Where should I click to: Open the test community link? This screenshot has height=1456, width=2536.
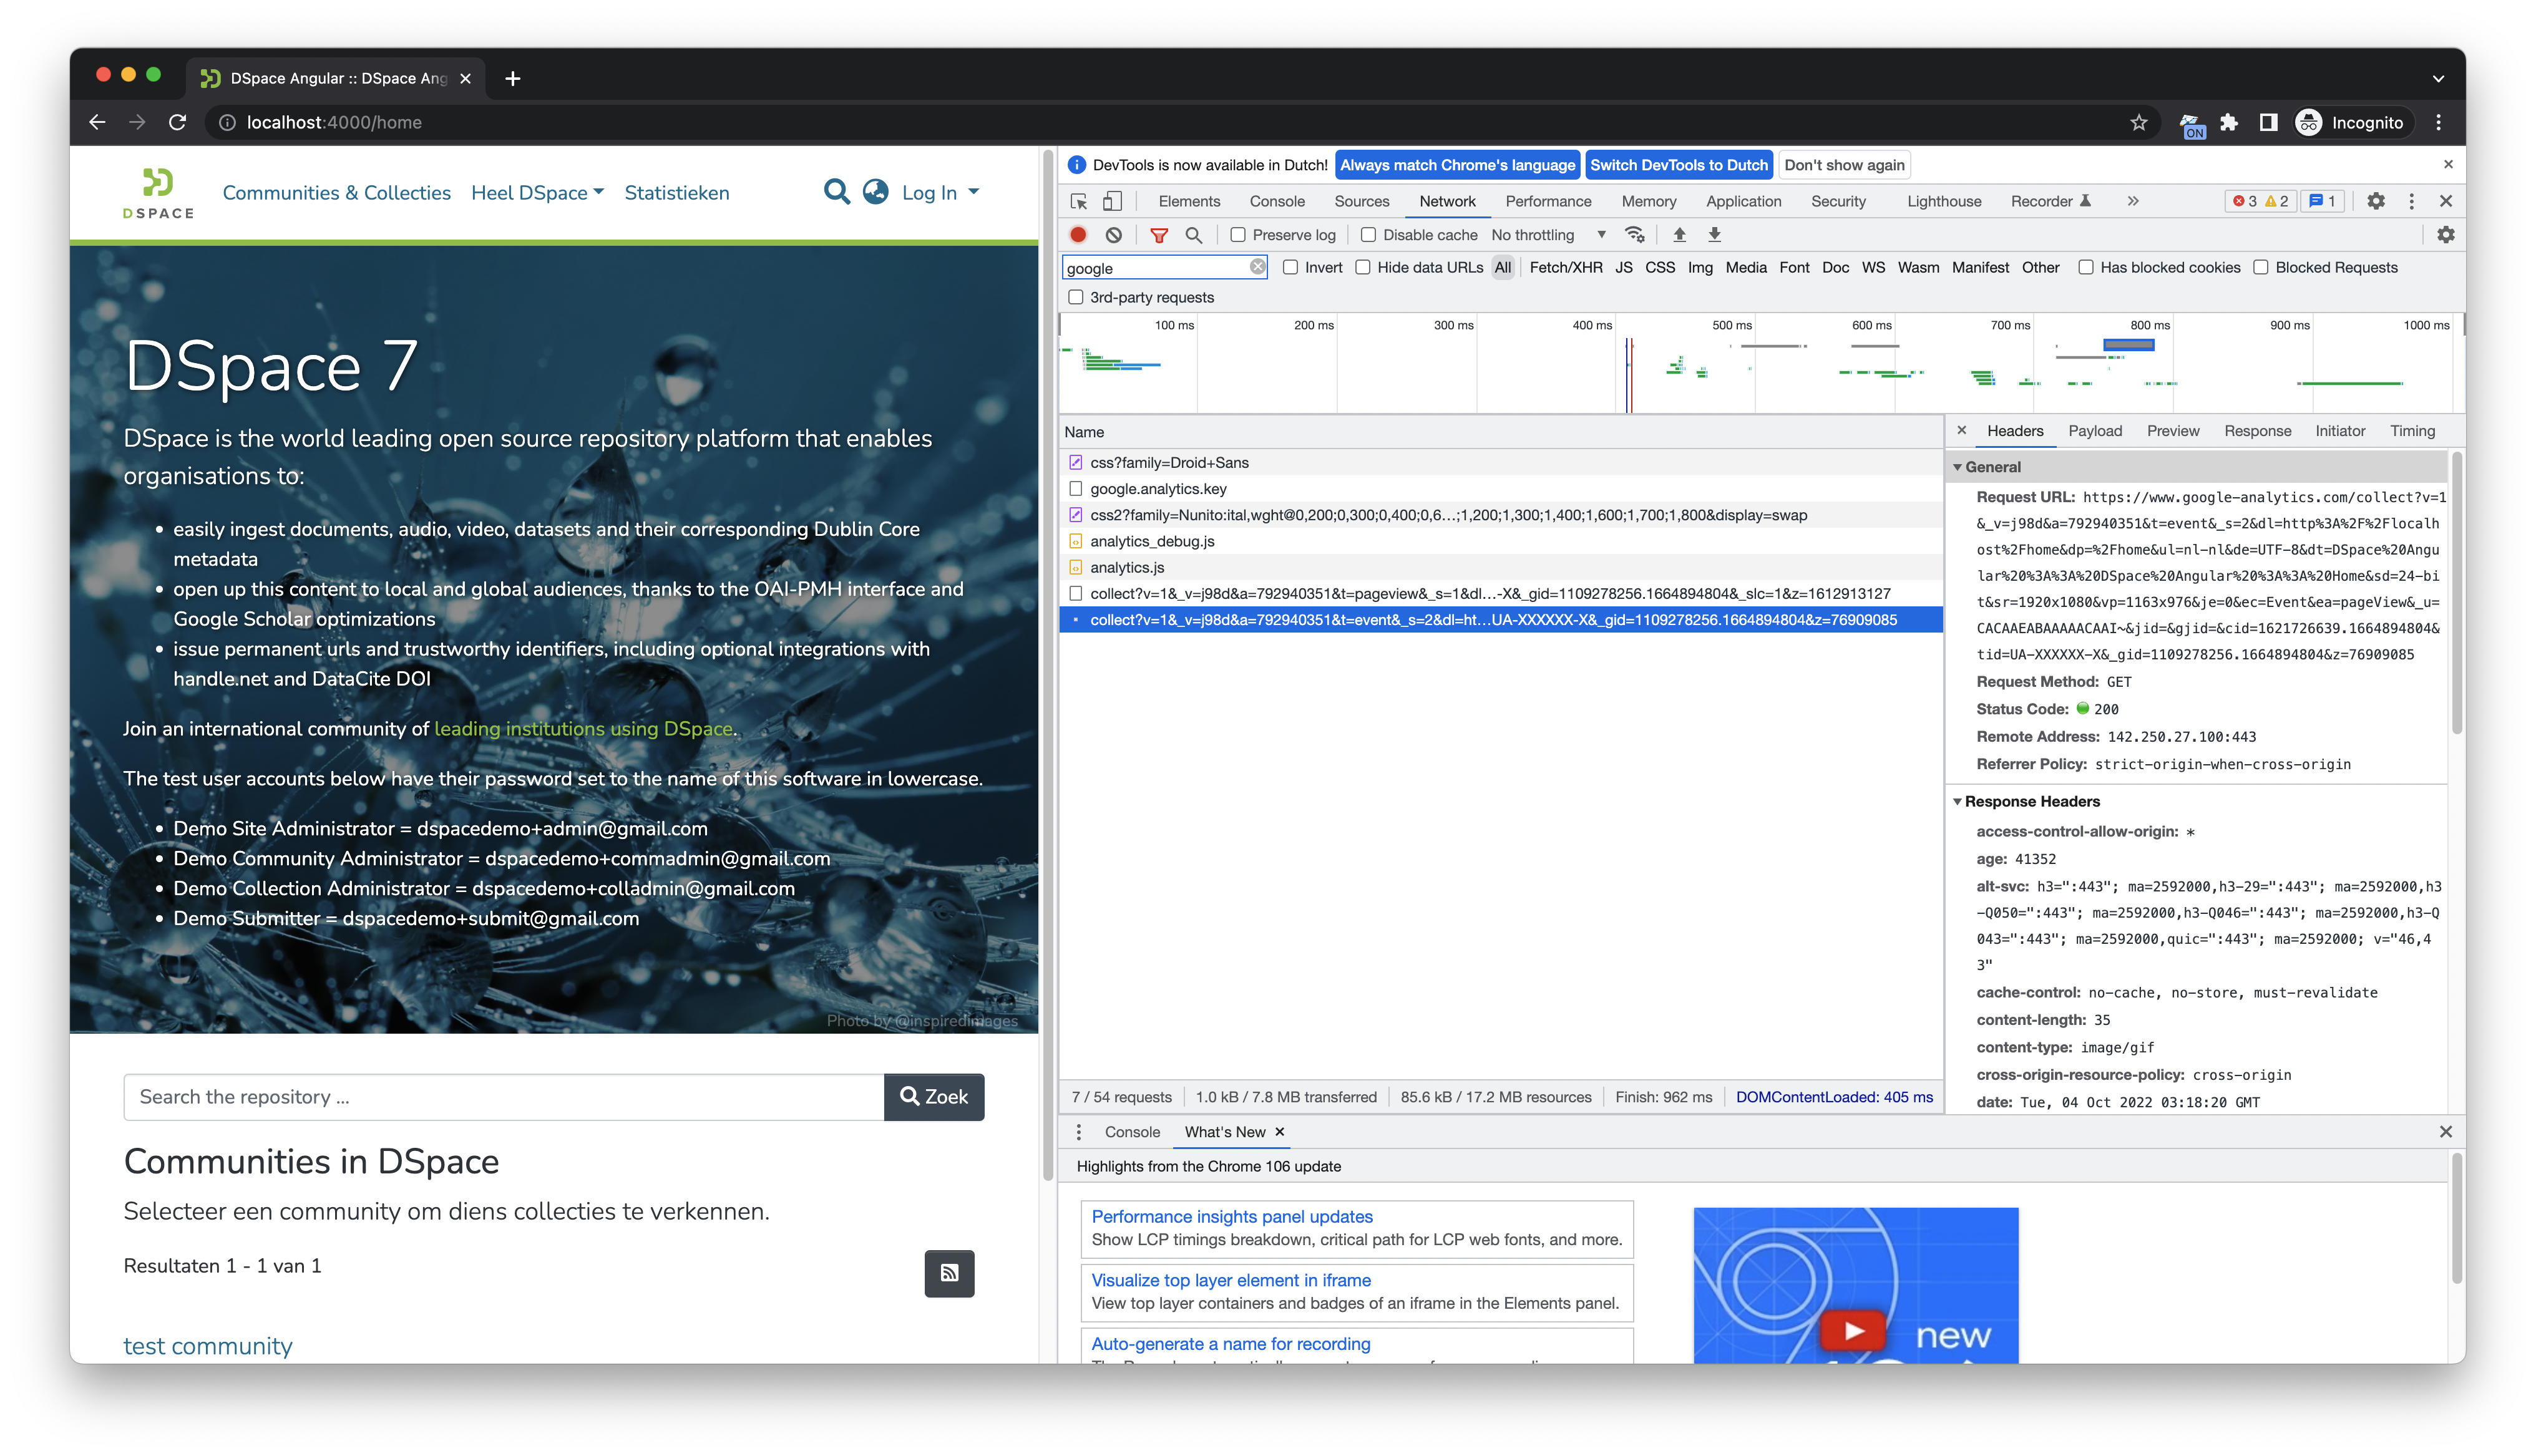click(x=208, y=1345)
